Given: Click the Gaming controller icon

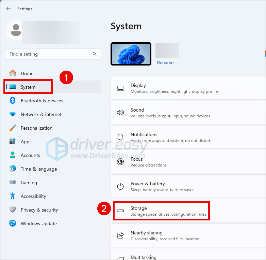Looking at the screenshot, I should coord(13,183).
